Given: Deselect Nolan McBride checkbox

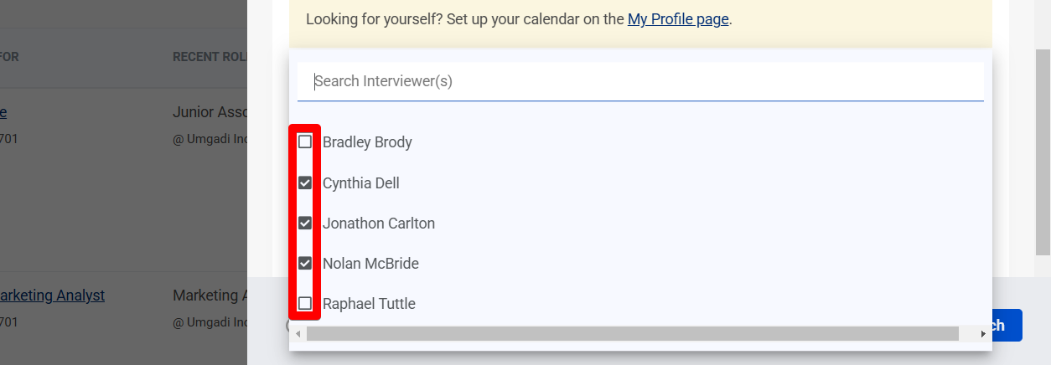Looking at the screenshot, I should point(305,264).
